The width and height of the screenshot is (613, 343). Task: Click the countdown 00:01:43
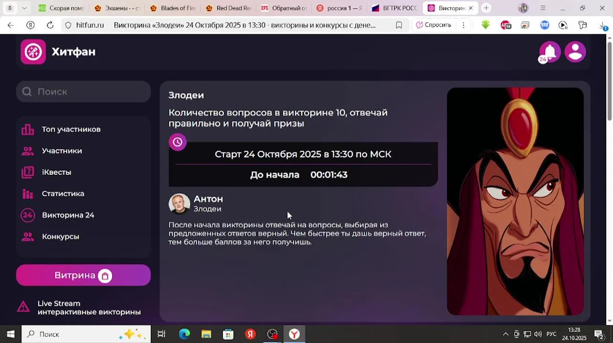(329, 175)
